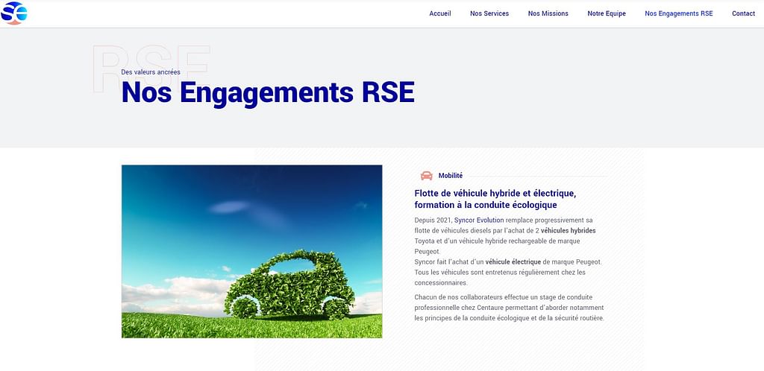Click the paragraph about the Centaure driving course
764x371 pixels.
[x=509, y=308]
